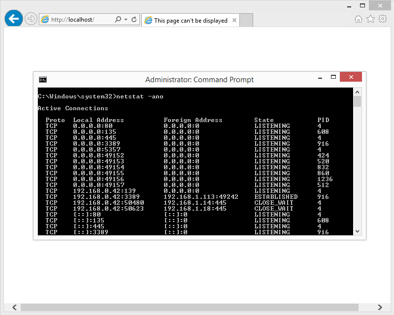Click the 'Foreign Address' column header

193,120
